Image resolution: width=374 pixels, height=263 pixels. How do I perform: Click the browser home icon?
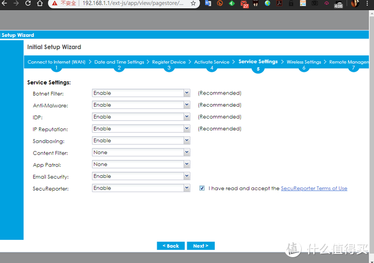(38, 4)
